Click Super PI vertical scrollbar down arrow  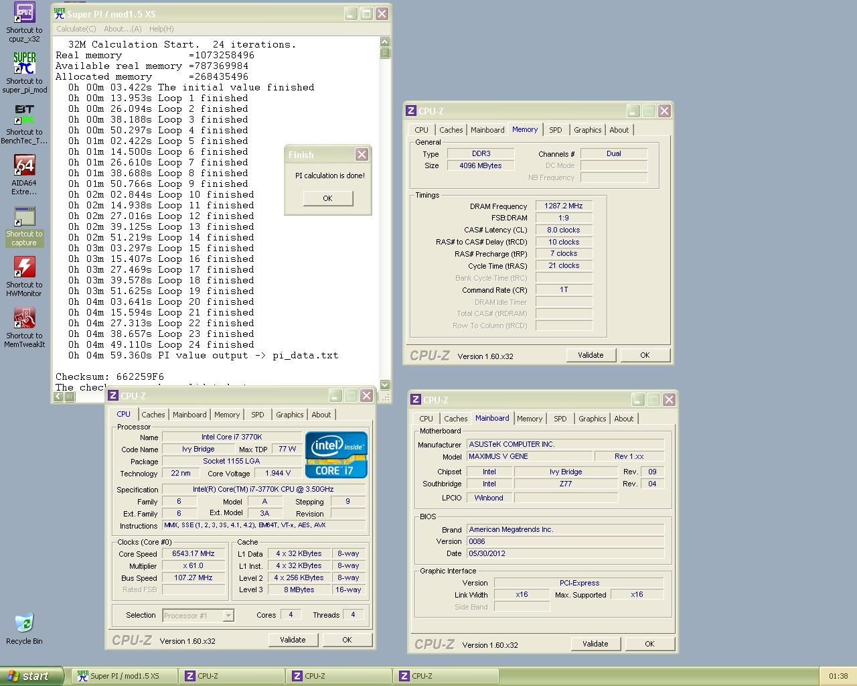(385, 385)
